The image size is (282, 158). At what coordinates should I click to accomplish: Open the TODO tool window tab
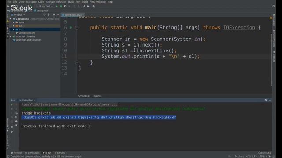pos(60,153)
